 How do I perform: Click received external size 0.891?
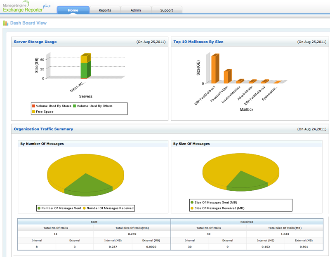304,247
